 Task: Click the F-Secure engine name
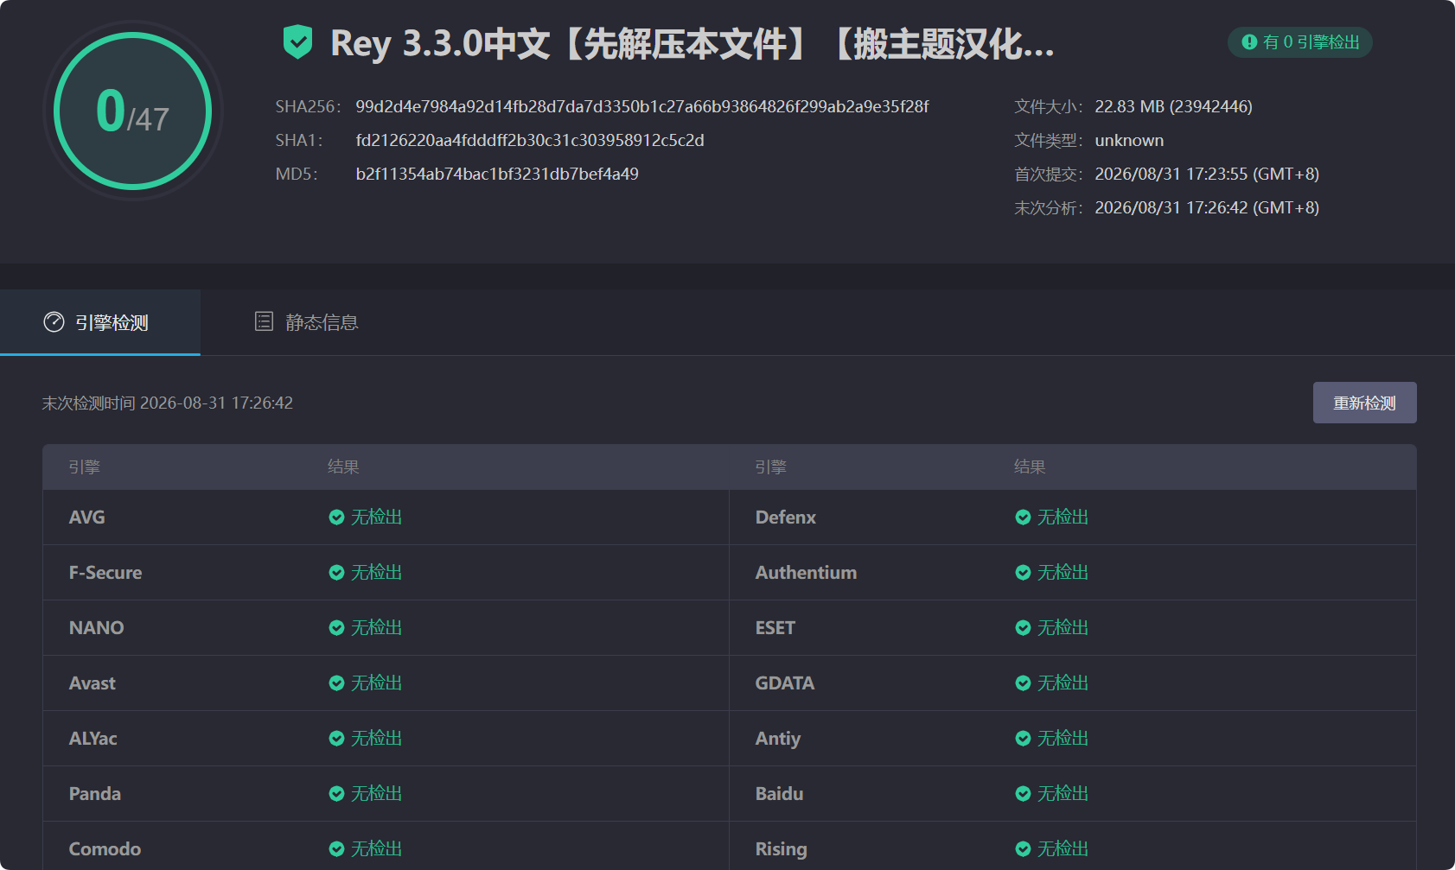pyautogui.click(x=105, y=573)
